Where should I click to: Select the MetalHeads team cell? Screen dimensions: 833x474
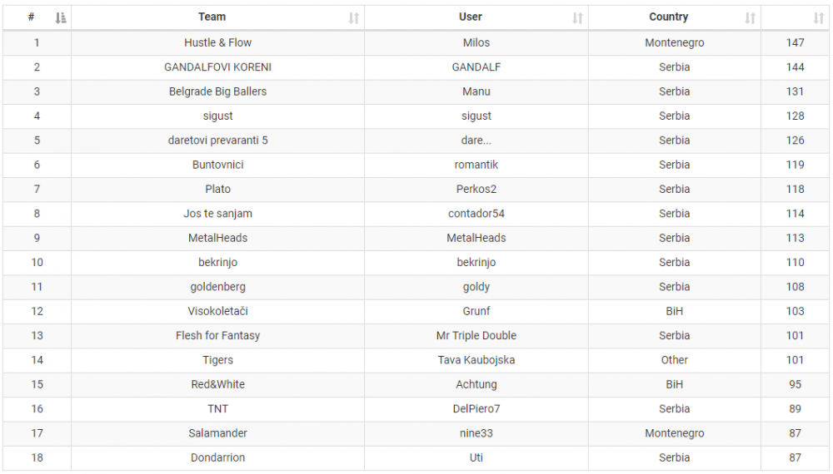(x=218, y=238)
